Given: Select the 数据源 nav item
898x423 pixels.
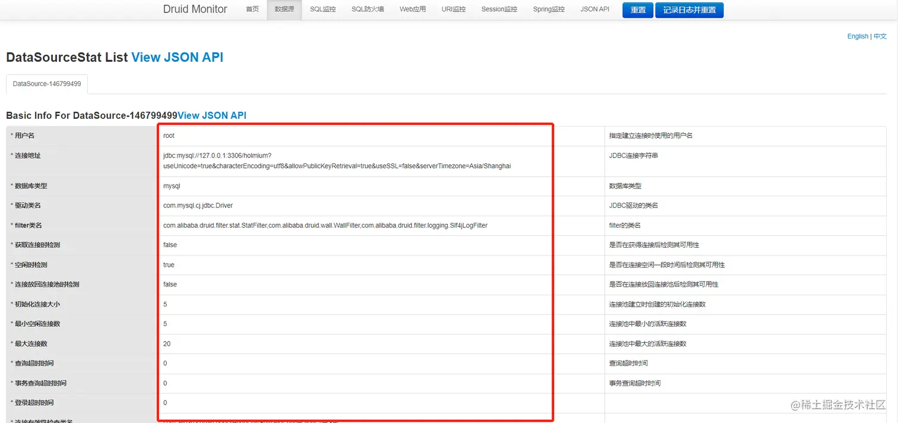Looking at the screenshot, I should 284,10.
